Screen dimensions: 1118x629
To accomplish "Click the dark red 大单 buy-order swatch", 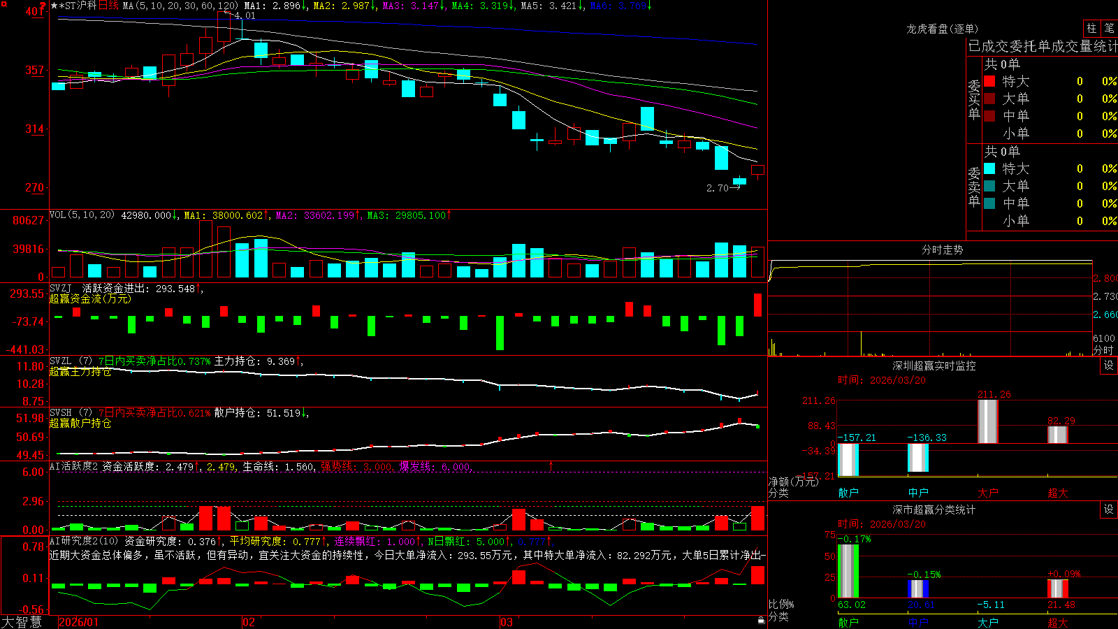I will [x=989, y=99].
